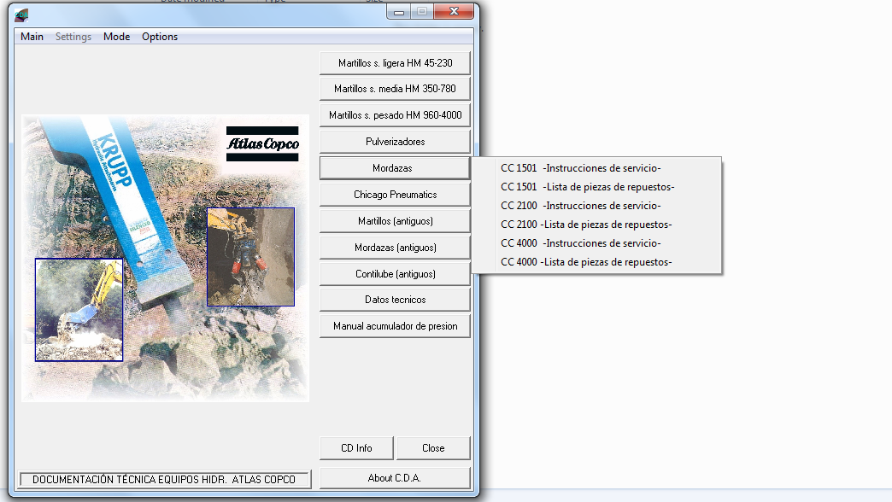Screen dimensions: 892x502
Task: Click Martillos s. media HM 350-780 button
Action: click(395, 89)
